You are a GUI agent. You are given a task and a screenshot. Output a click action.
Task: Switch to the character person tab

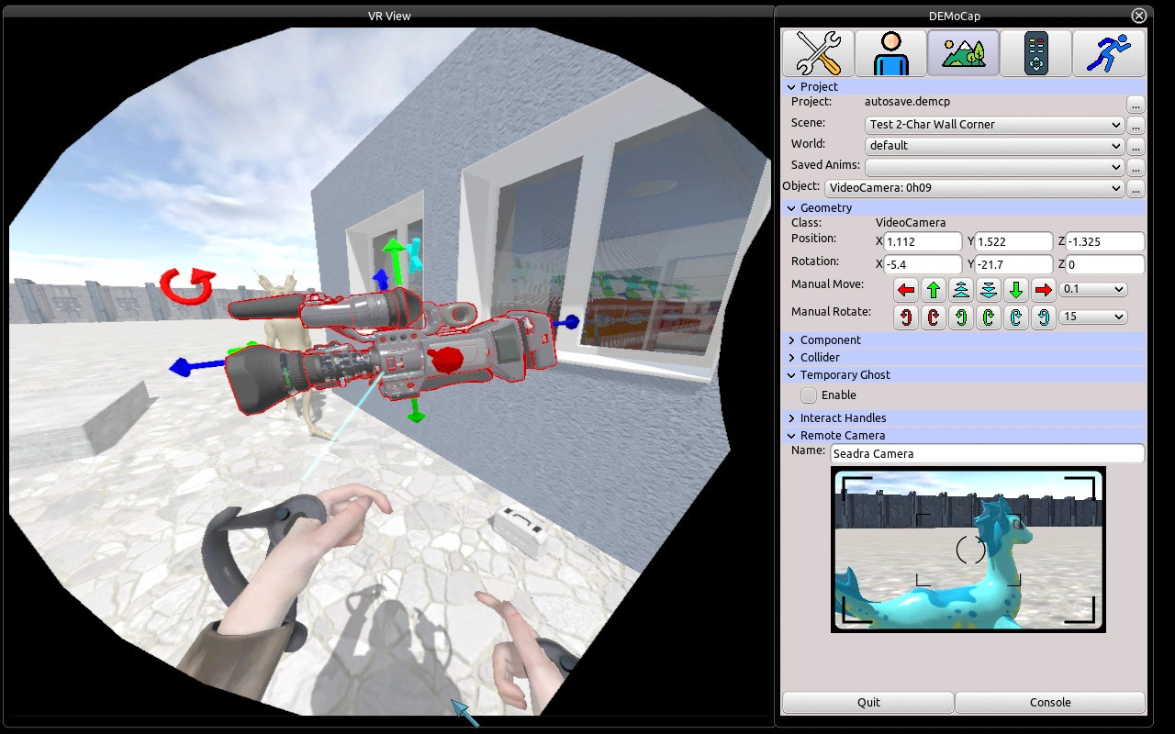[890, 53]
